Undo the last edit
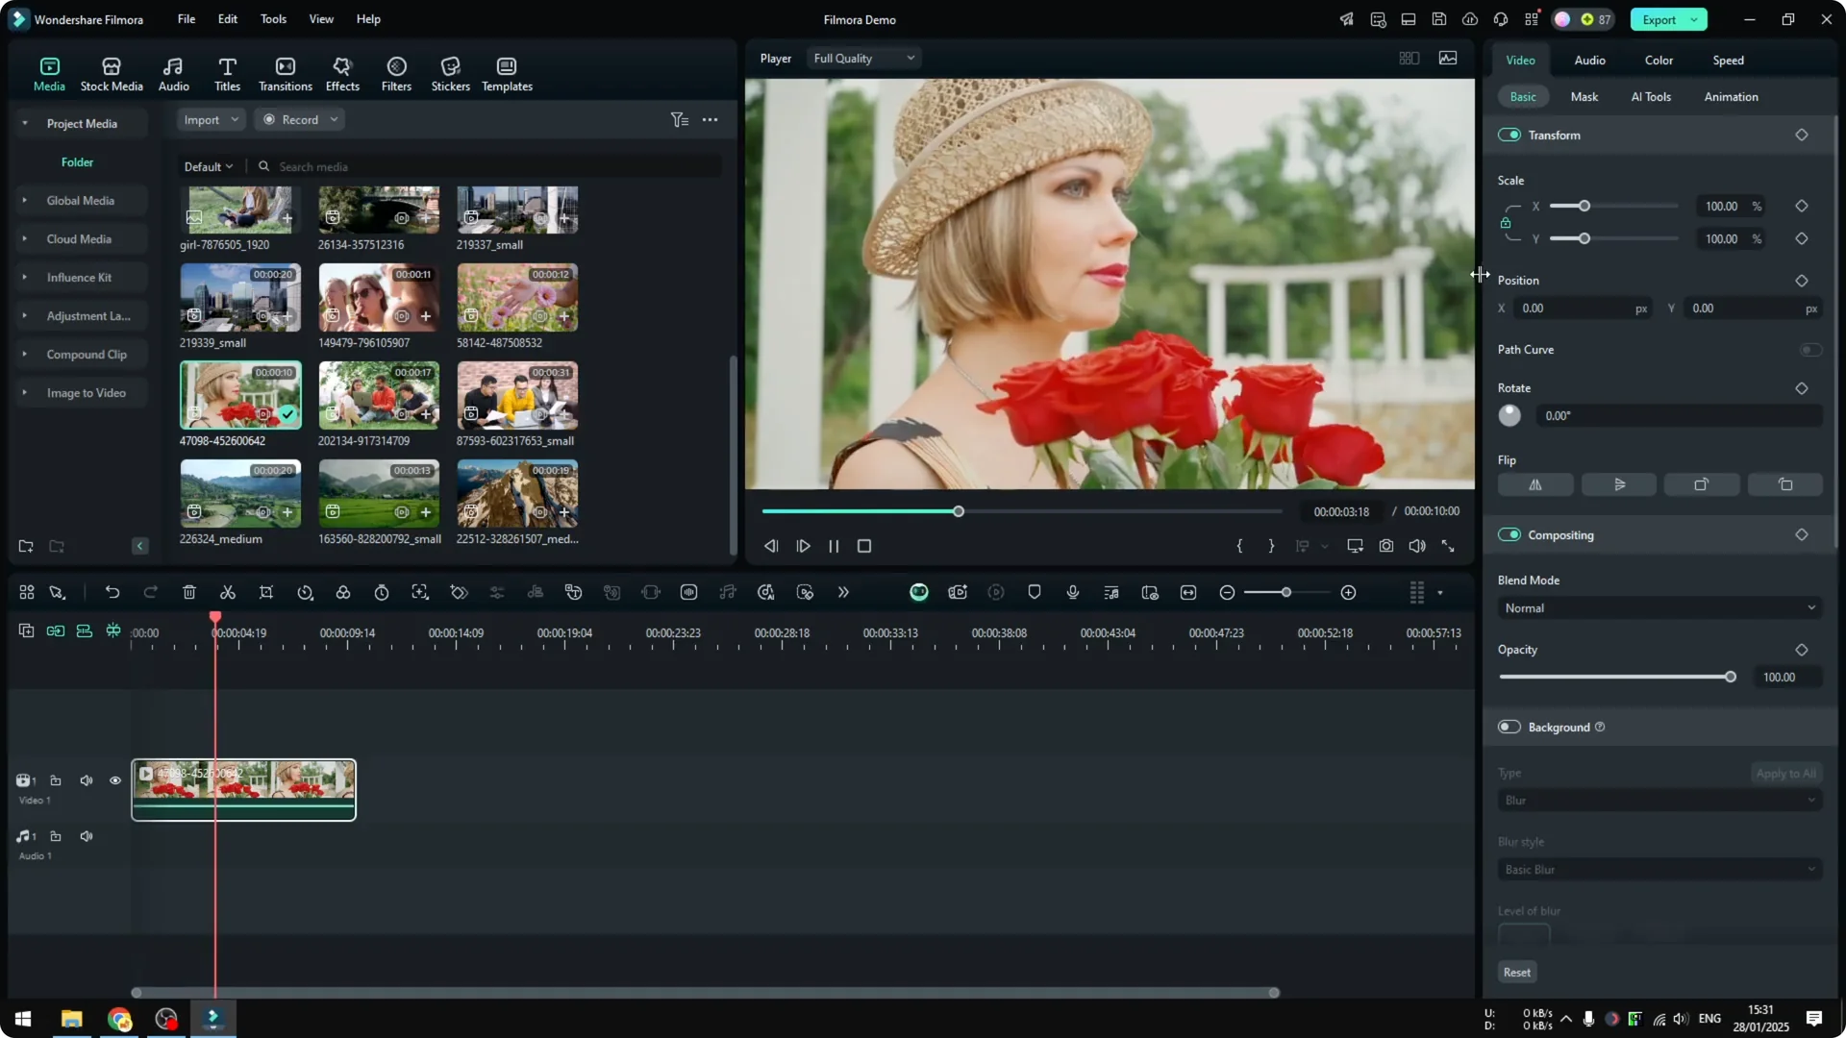The image size is (1846, 1038). [x=112, y=592]
